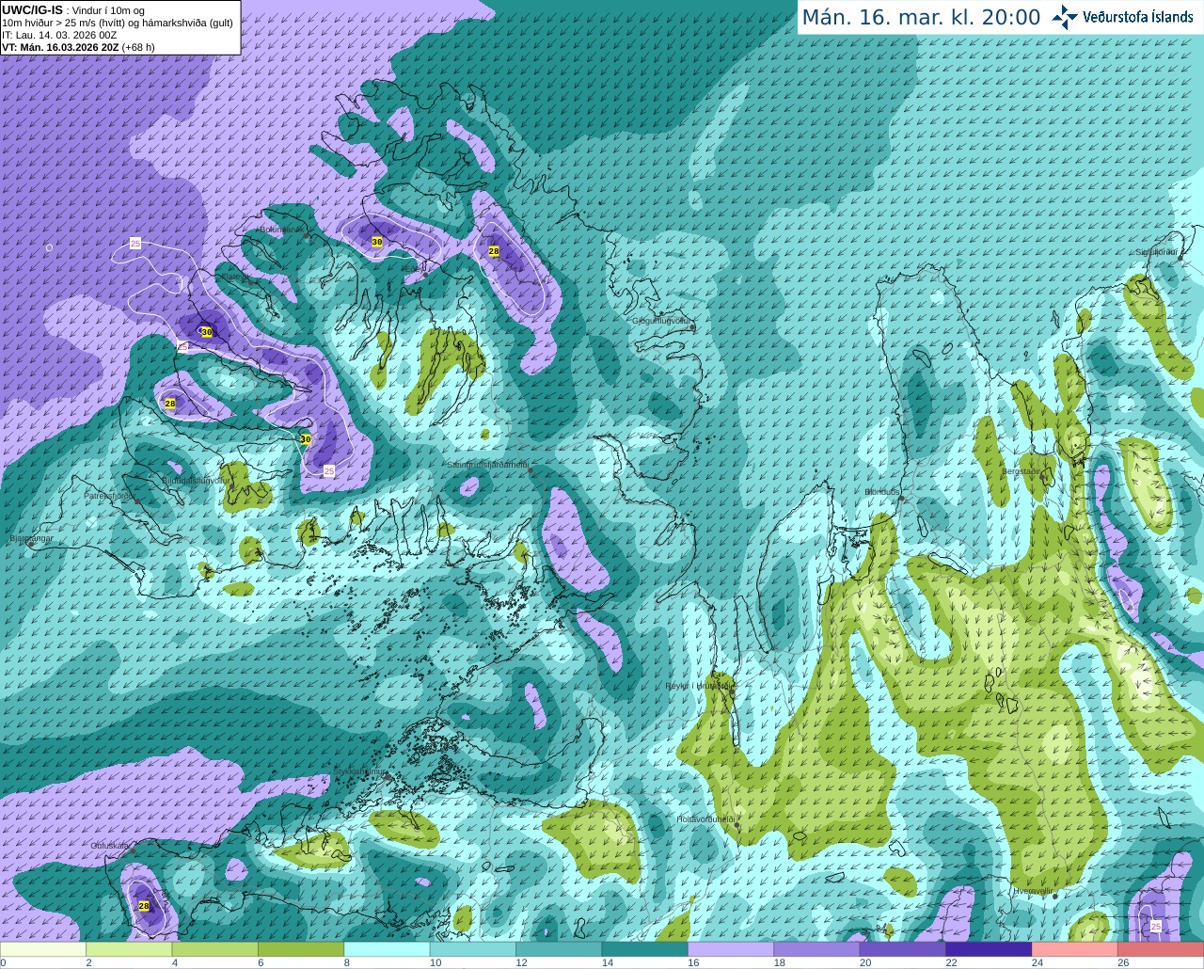Click the 12–14 m/s teal legend swatch

pyautogui.click(x=559, y=949)
